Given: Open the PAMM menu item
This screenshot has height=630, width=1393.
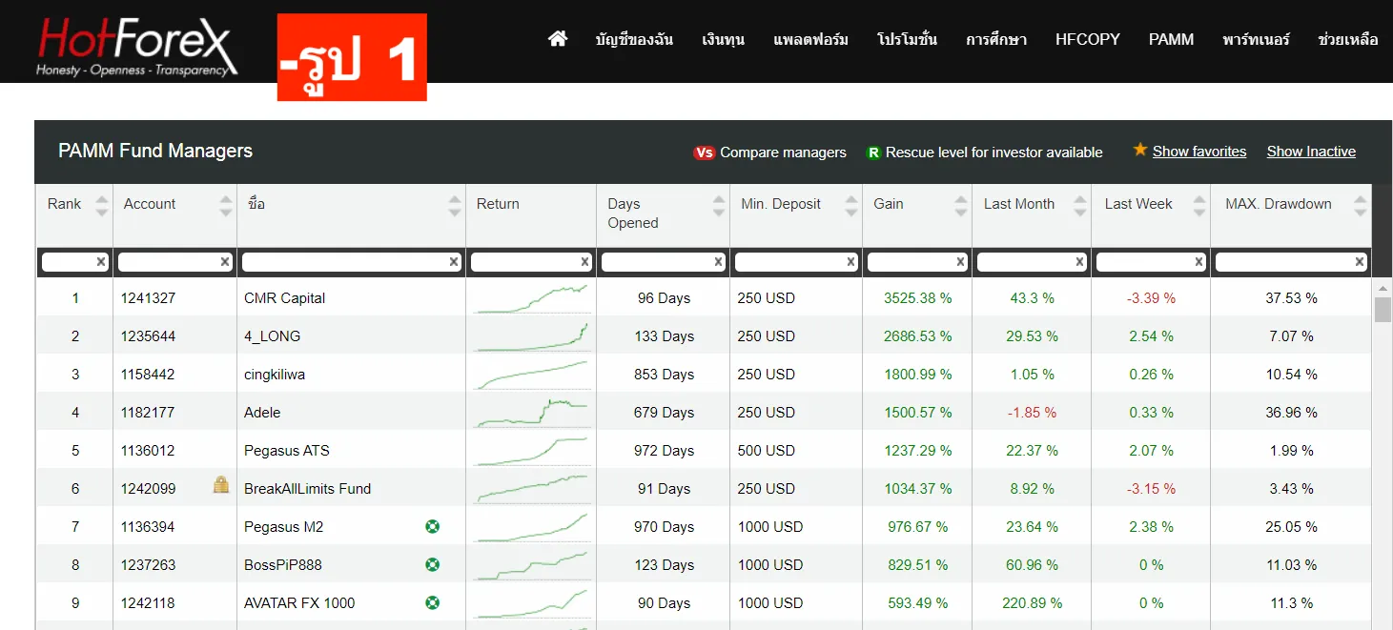Looking at the screenshot, I should tap(1171, 40).
